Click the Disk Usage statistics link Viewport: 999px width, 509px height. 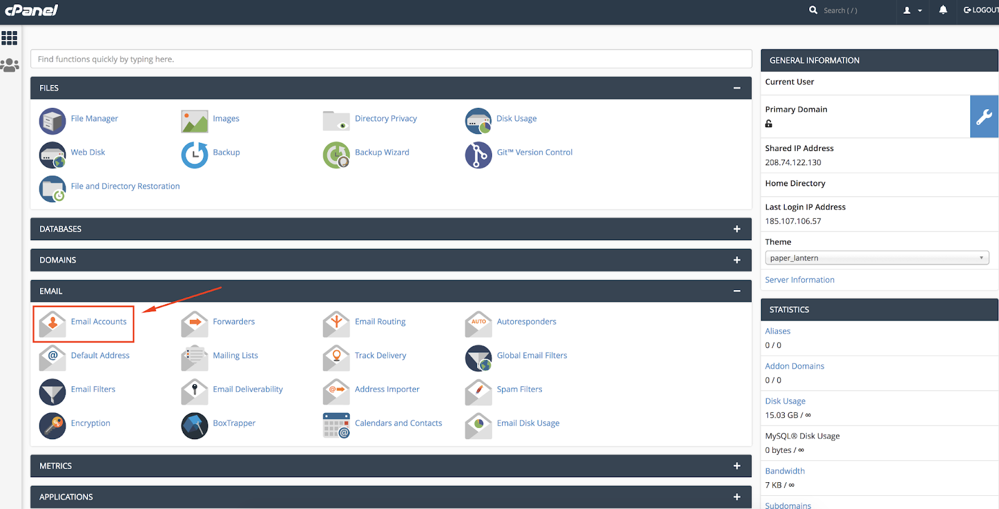coord(785,401)
